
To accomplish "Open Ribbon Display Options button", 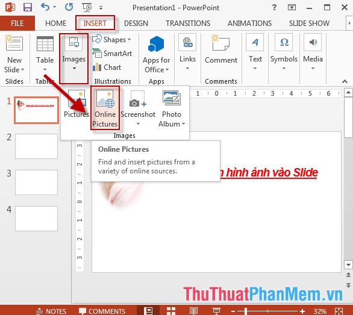I will (x=292, y=7).
